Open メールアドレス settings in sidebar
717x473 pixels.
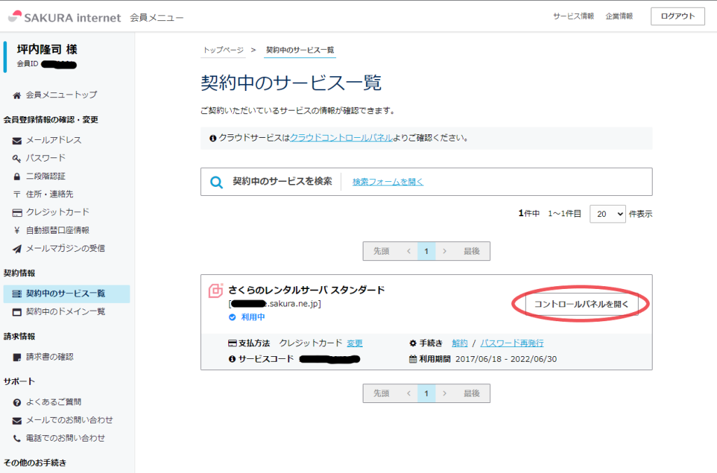coord(53,141)
